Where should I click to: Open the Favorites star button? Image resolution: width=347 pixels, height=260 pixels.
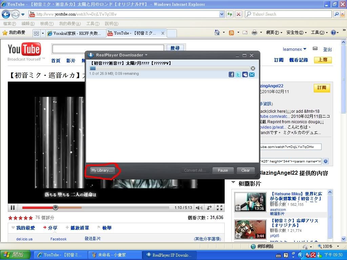[14, 33]
